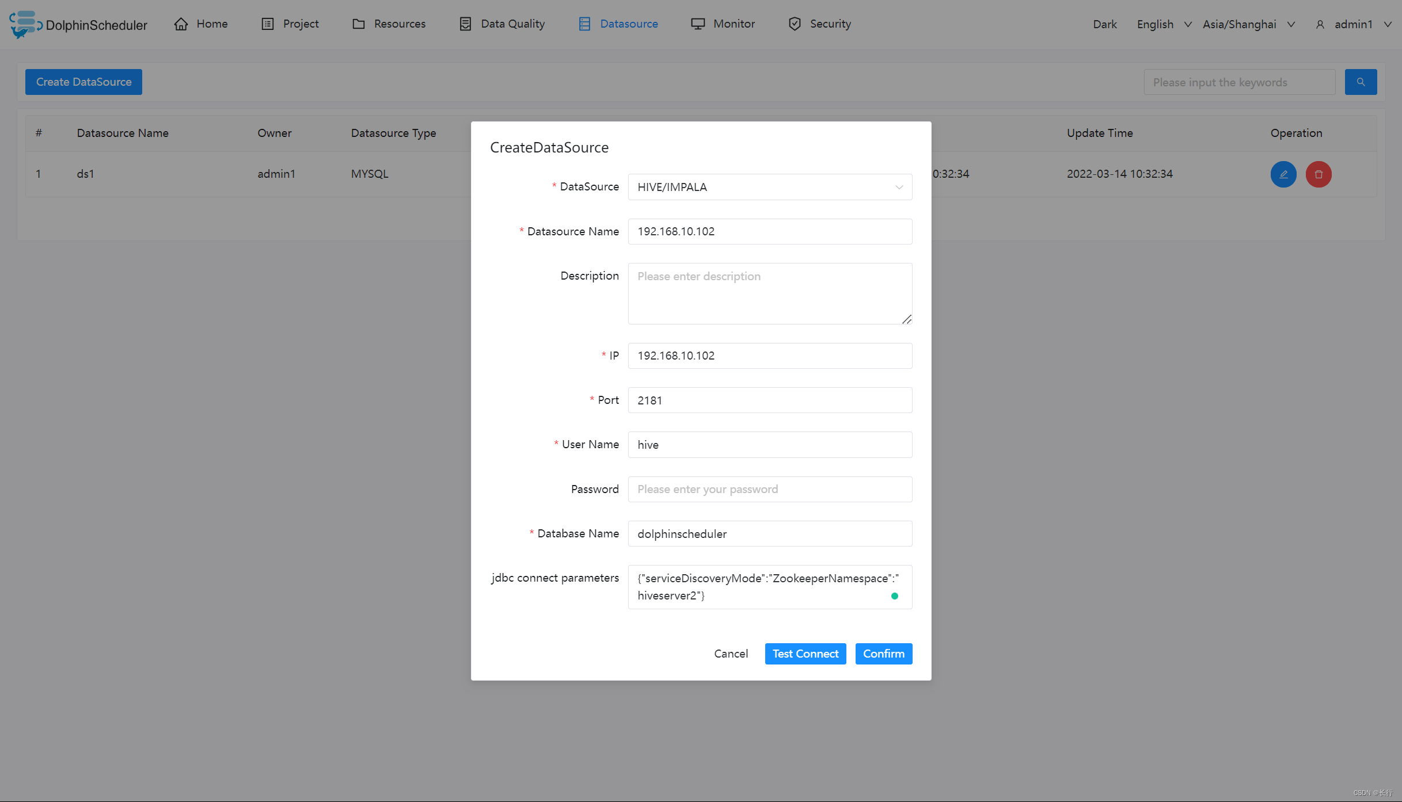Open the Asia/Shanghai timezone dropdown
The image size is (1402, 802).
[1248, 24]
